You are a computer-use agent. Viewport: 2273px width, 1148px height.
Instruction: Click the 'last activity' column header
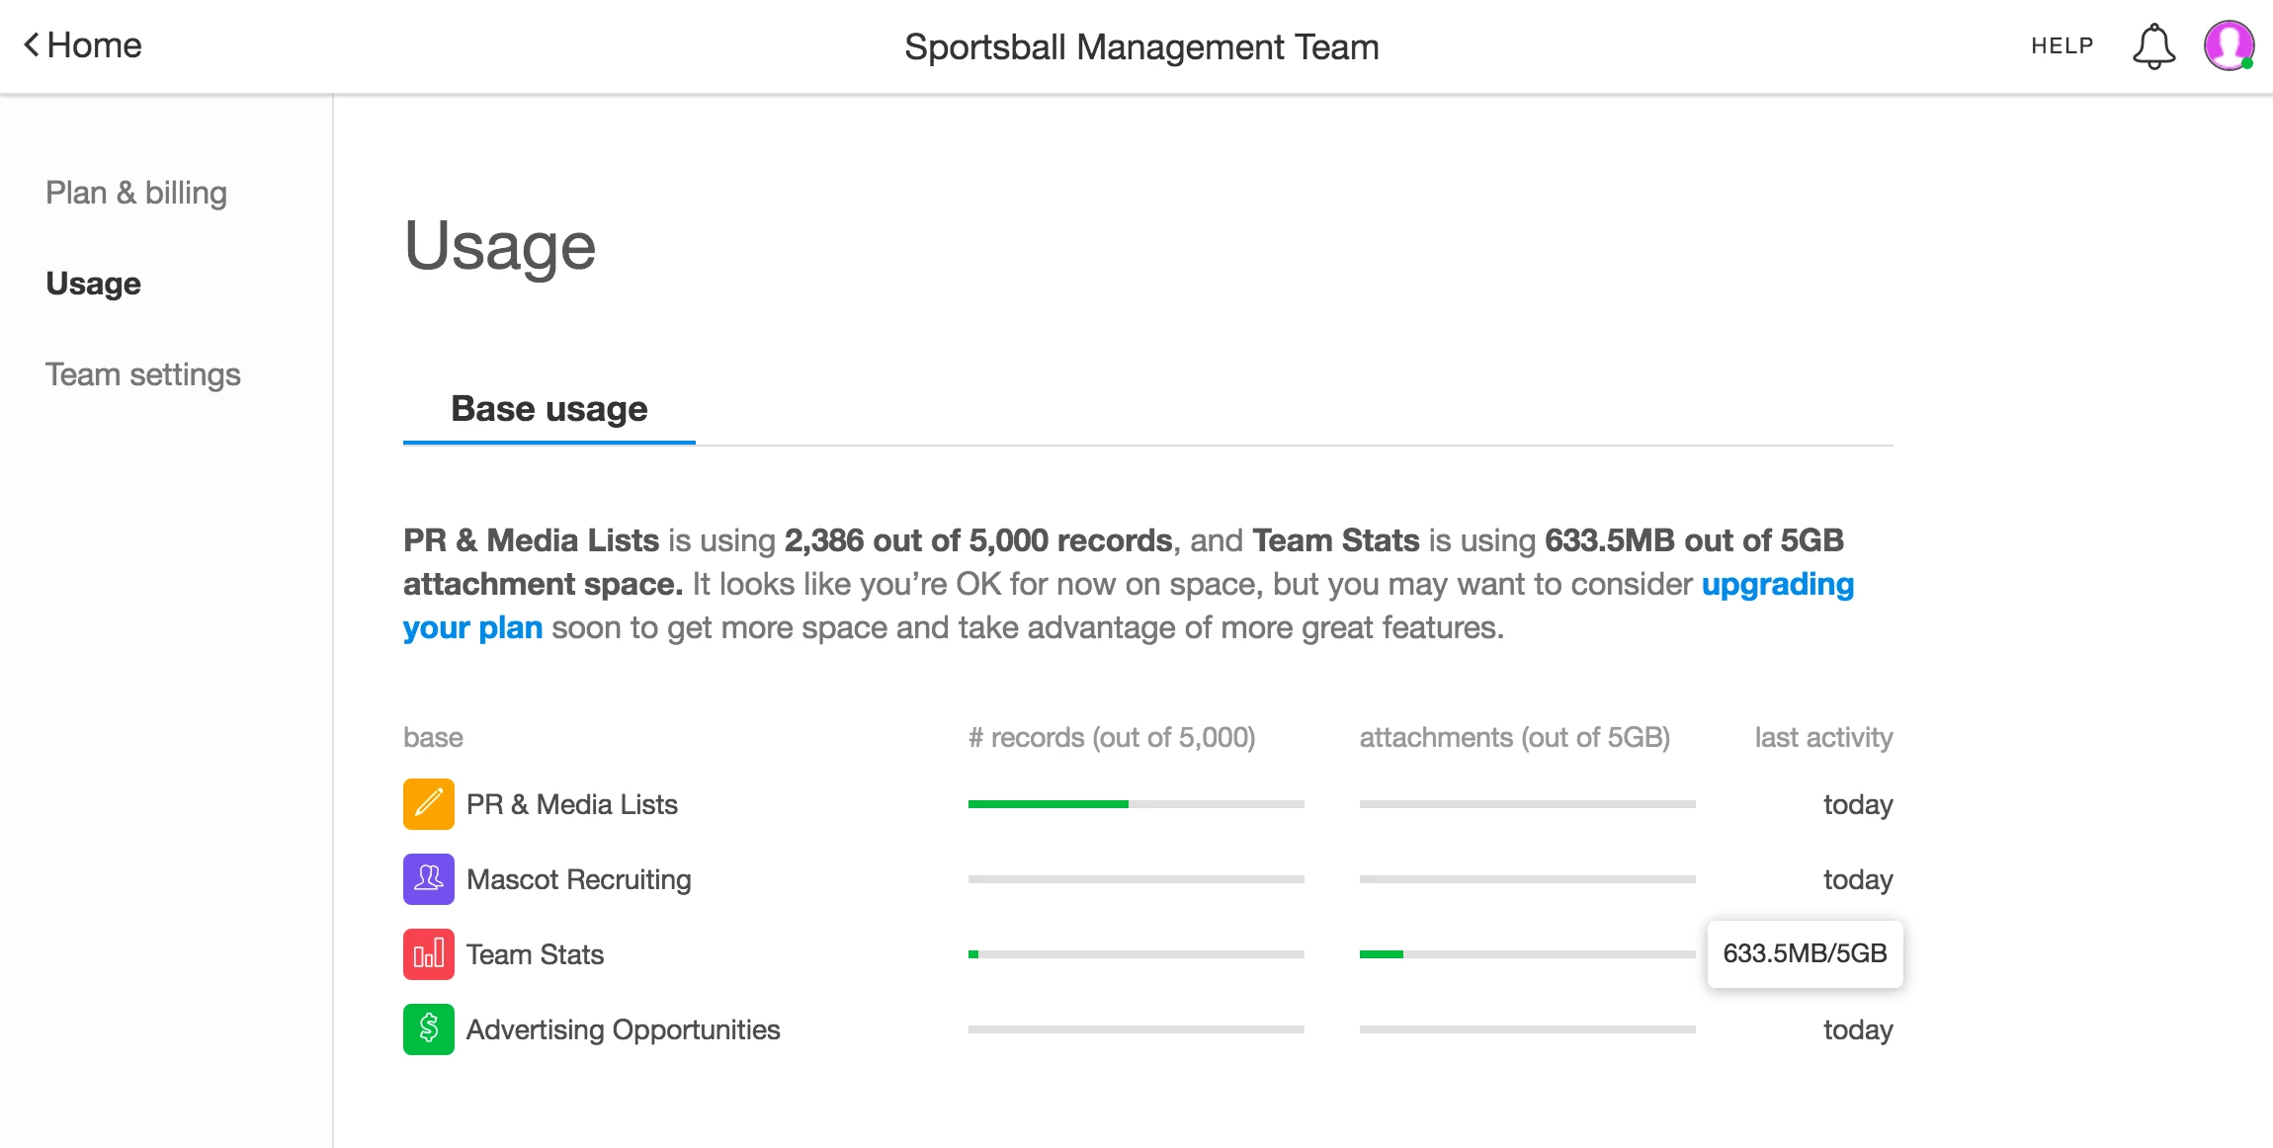pos(1824,737)
